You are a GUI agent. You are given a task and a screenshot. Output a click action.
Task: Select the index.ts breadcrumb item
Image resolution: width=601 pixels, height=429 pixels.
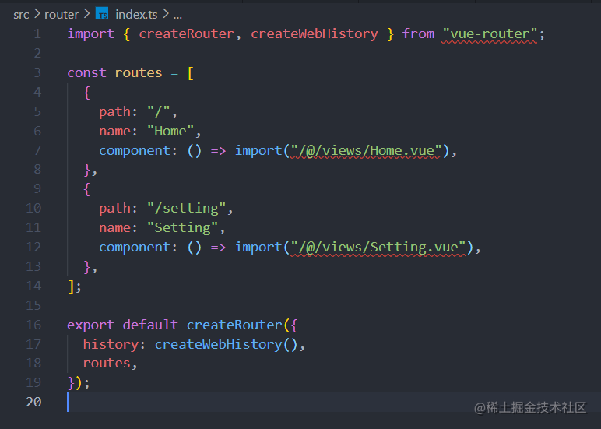(136, 15)
